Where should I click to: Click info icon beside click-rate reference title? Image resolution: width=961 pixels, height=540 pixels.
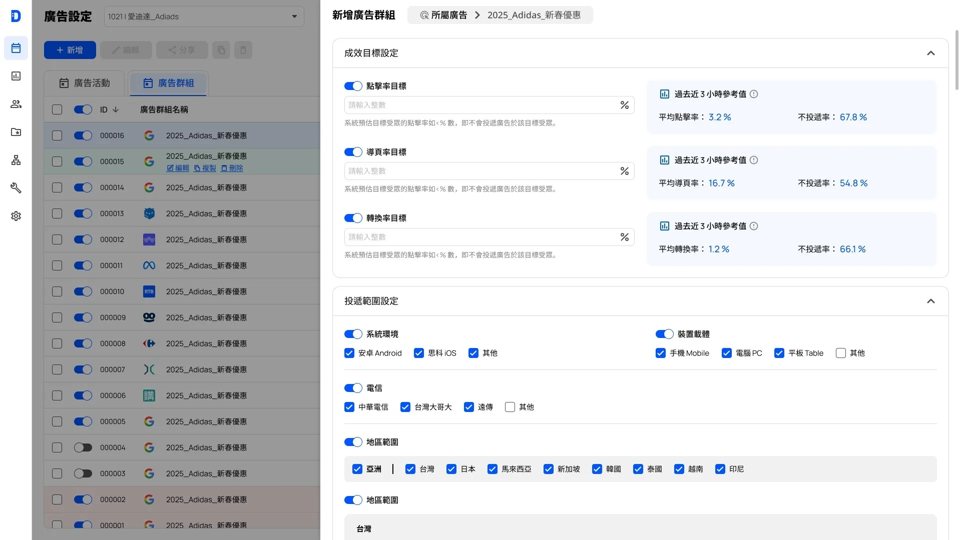[x=754, y=94]
